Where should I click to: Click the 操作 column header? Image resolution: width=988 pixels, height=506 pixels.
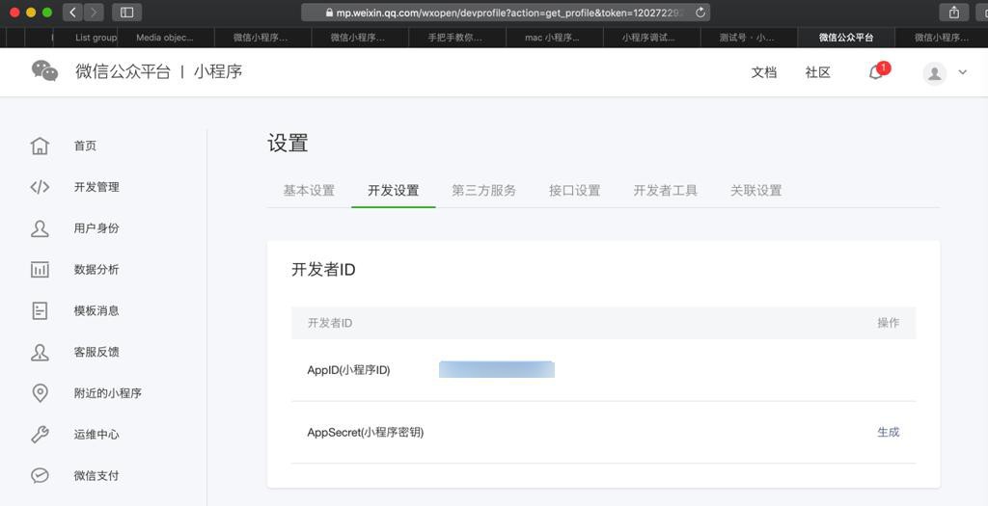[x=889, y=323]
